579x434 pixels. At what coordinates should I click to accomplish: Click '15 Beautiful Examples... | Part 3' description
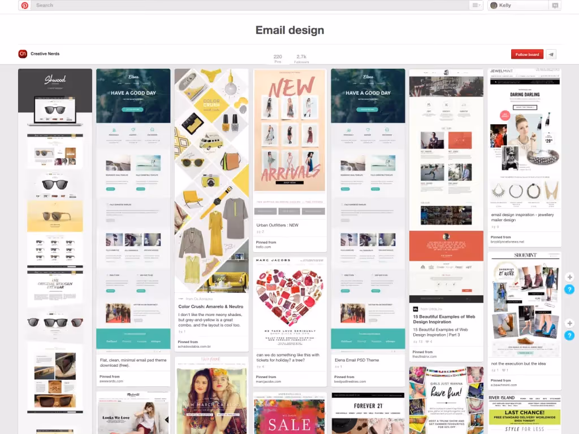click(x=440, y=332)
